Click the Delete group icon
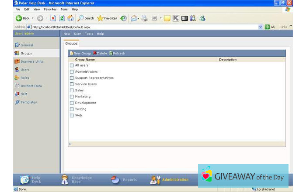Viewport: 306px width, 192px height. coord(95,53)
